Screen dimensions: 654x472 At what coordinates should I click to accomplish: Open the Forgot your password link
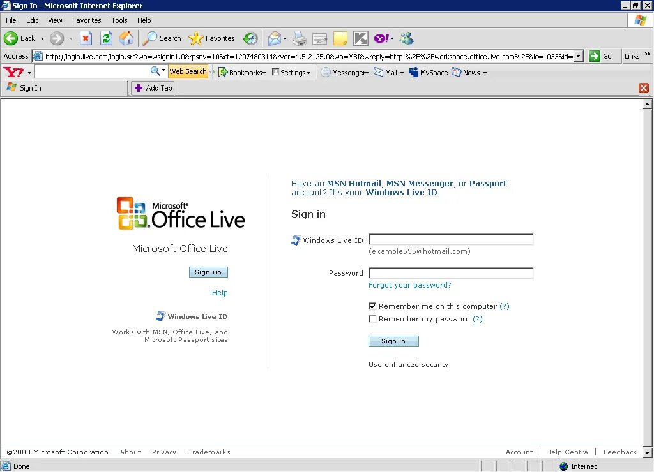(x=409, y=285)
